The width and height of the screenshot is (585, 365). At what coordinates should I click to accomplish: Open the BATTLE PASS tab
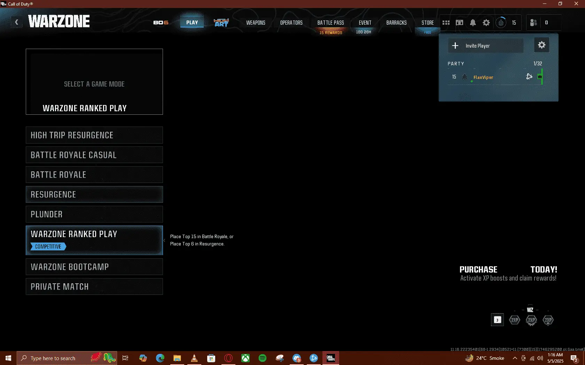[330, 23]
